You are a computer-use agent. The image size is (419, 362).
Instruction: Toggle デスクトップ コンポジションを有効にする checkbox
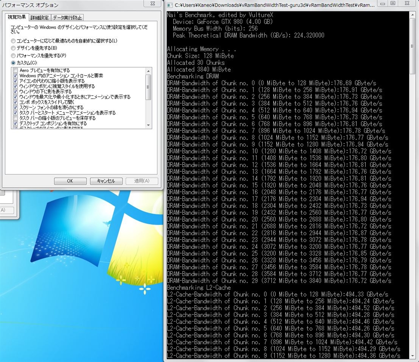15,123
